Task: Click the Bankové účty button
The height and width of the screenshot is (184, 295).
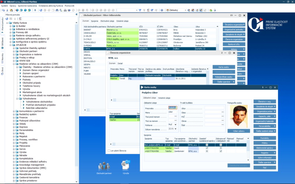Action: [234, 44]
